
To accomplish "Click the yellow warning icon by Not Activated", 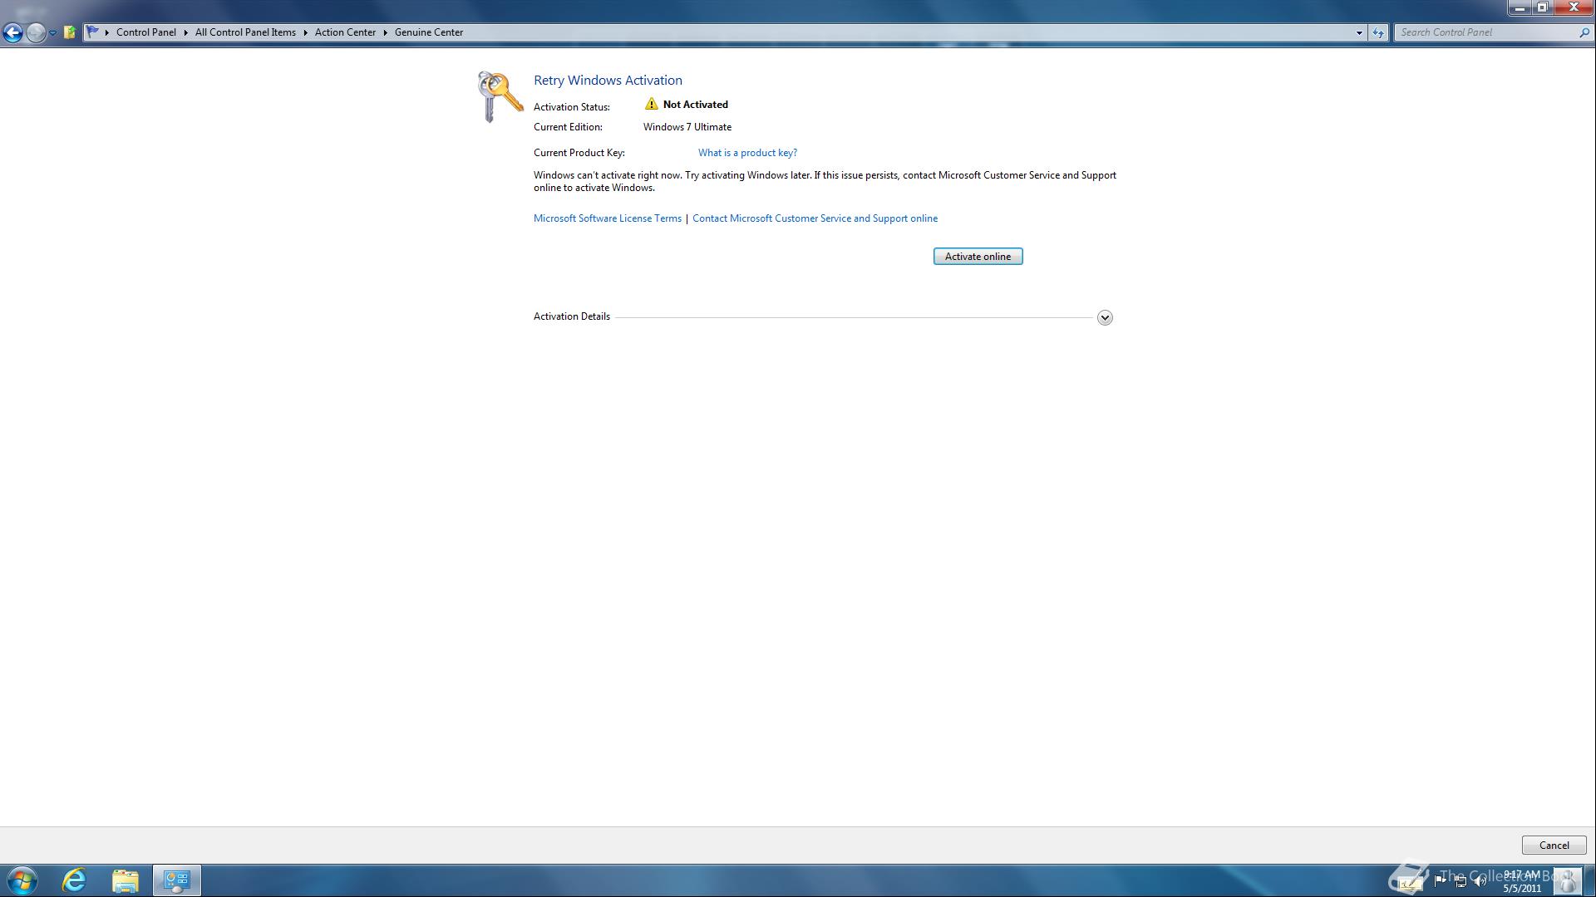I will (x=651, y=105).
